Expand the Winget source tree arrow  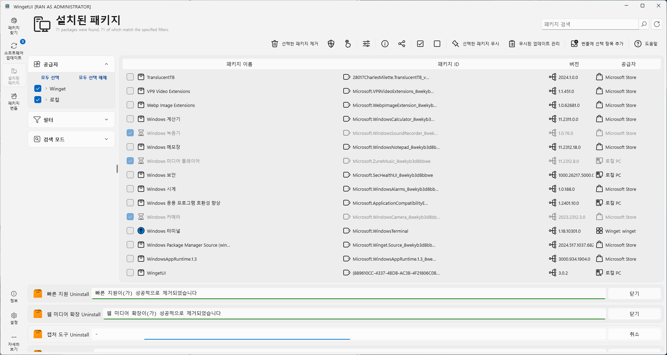pyautogui.click(x=46, y=88)
